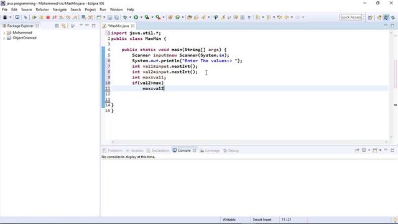Switch to the Javadoc tab

pos(135,151)
